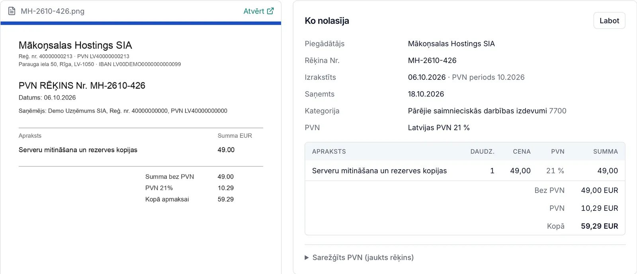Click the issued date 06.10.2026 in details
Screen dimensions: 637x274
(x=426, y=77)
